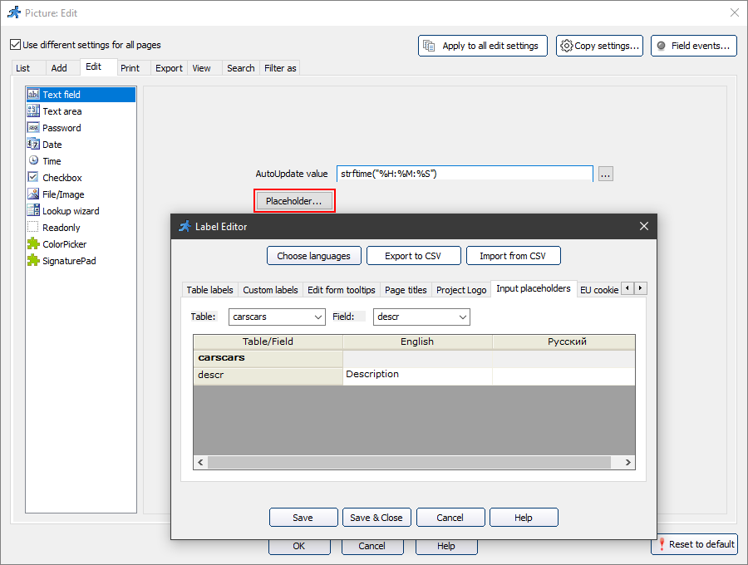Open the Table dropdown showing carscars
The width and height of the screenshot is (748, 565).
[x=277, y=317]
